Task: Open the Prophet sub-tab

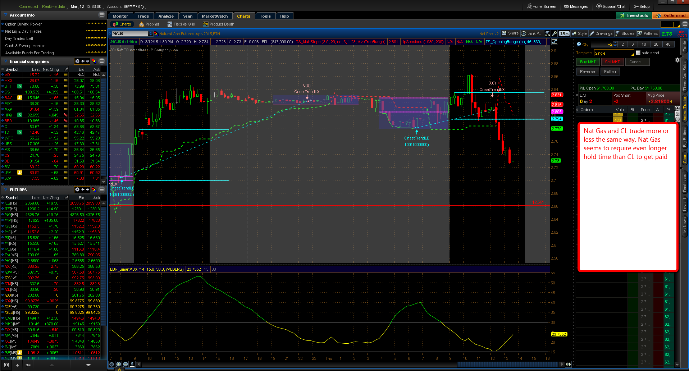Action: tap(149, 24)
